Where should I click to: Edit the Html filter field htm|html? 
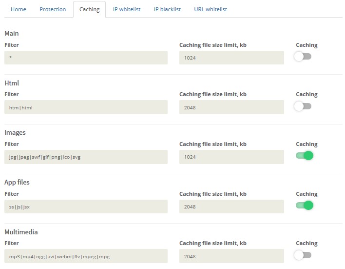[x=86, y=107]
